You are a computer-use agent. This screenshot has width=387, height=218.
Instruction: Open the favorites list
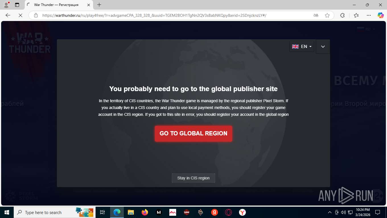tap(356, 15)
